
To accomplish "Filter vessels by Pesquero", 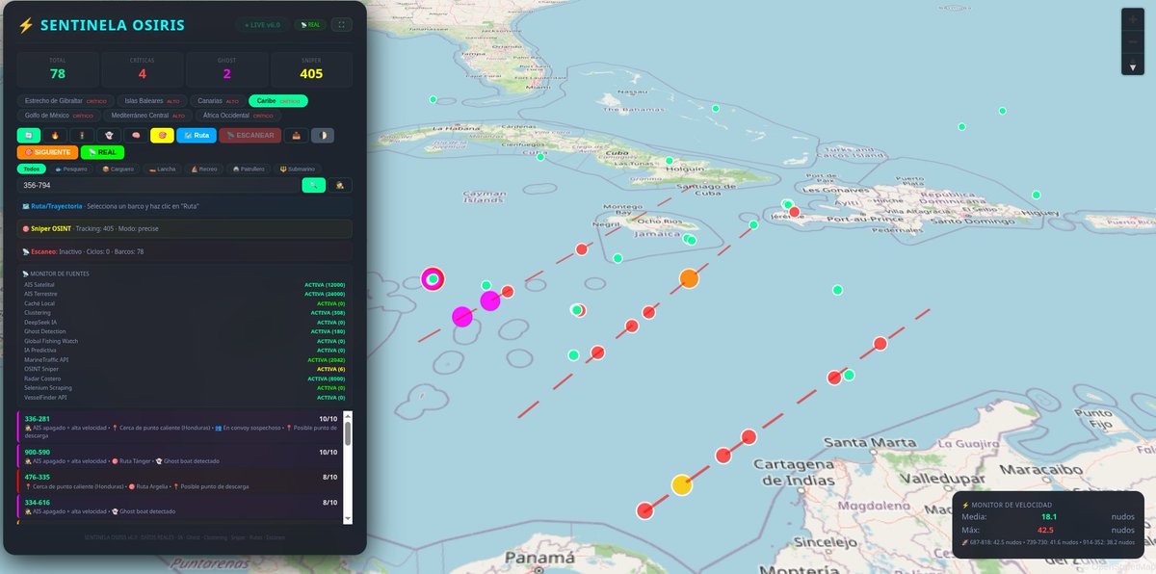I will 71,169.
